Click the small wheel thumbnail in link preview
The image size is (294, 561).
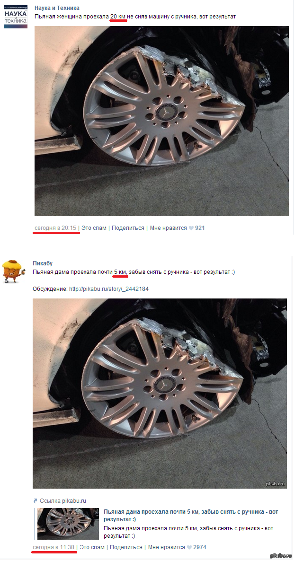(68, 524)
